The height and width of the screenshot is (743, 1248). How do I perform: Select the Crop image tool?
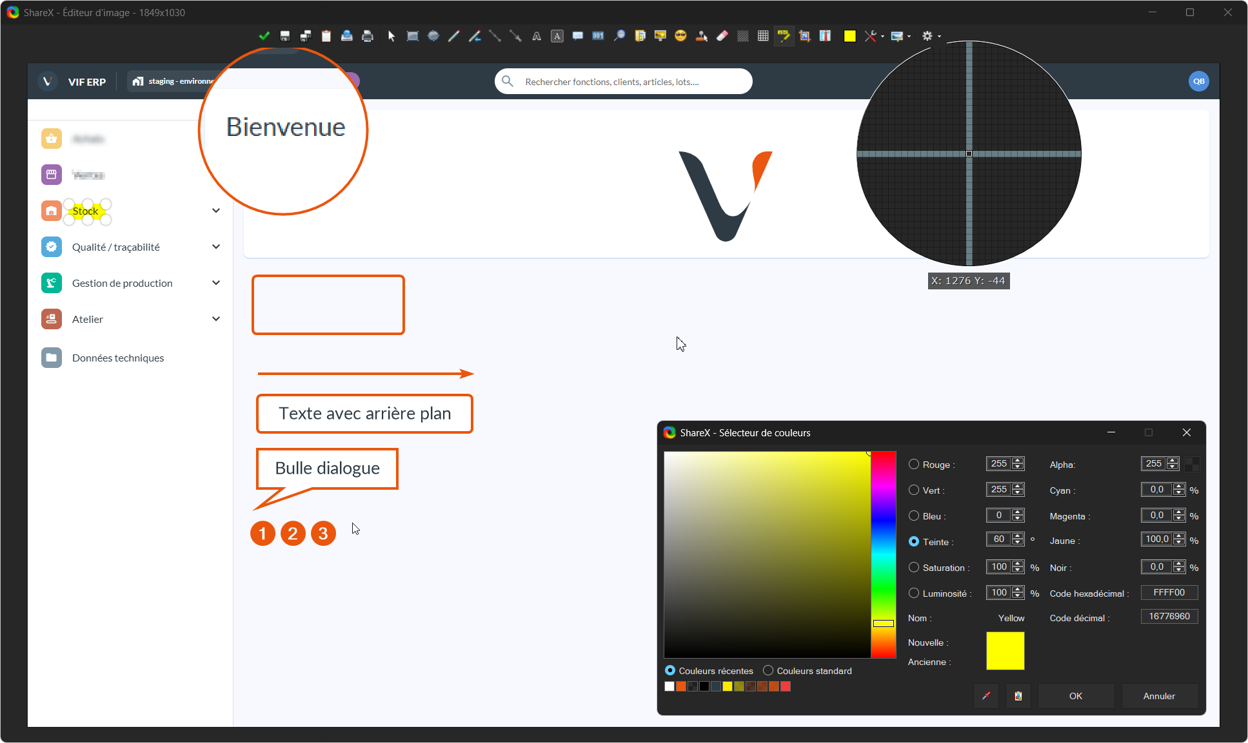coord(804,36)
